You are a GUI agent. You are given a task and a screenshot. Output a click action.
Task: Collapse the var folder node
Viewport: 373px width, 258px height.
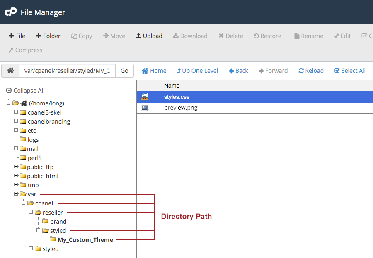tap(16, 194)
